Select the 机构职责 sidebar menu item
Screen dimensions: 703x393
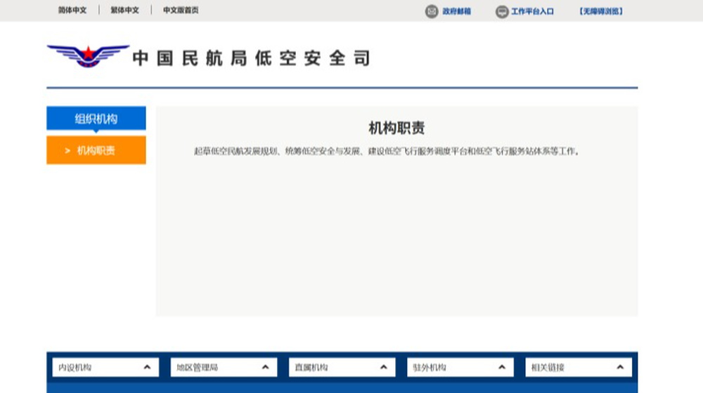coord(96,150)
